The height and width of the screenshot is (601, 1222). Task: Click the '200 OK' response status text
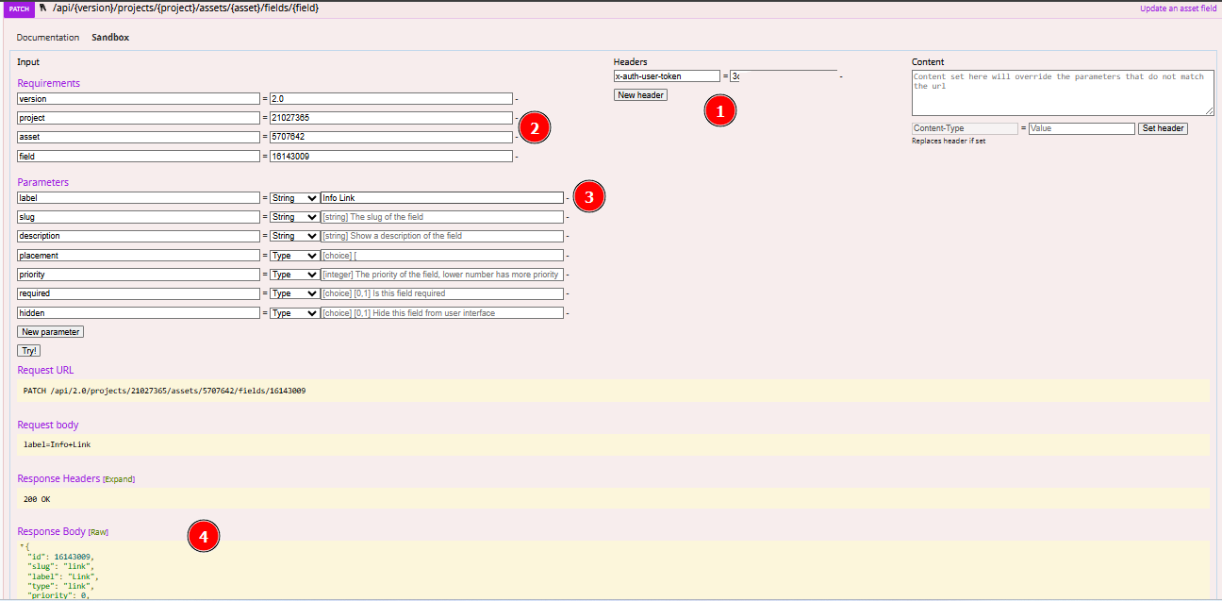[37, 499]
